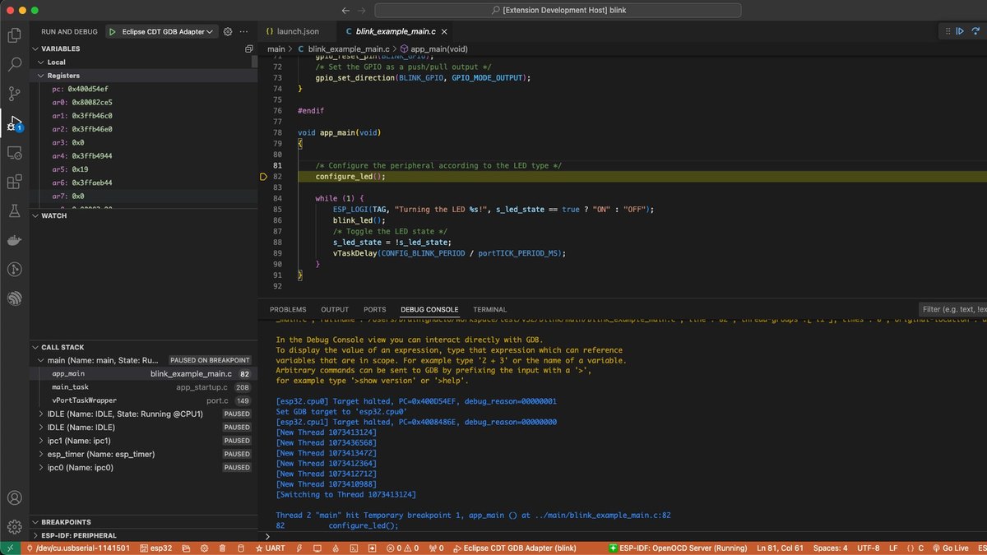Select the app_main stack frame

[144, 373]
